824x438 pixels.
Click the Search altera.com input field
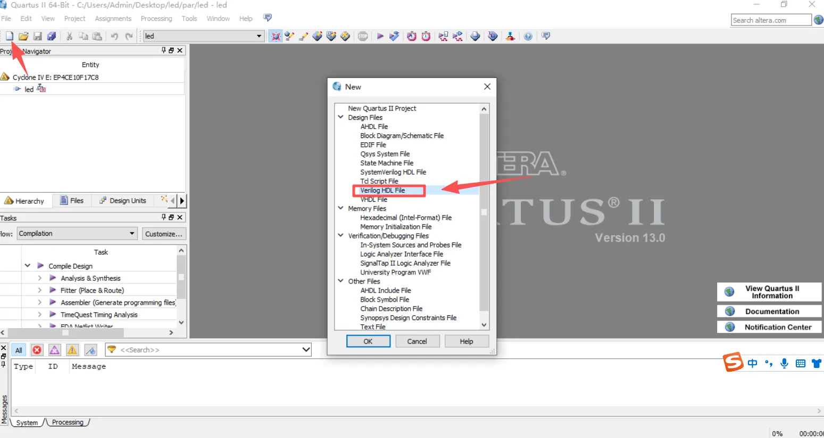[771, 20]
